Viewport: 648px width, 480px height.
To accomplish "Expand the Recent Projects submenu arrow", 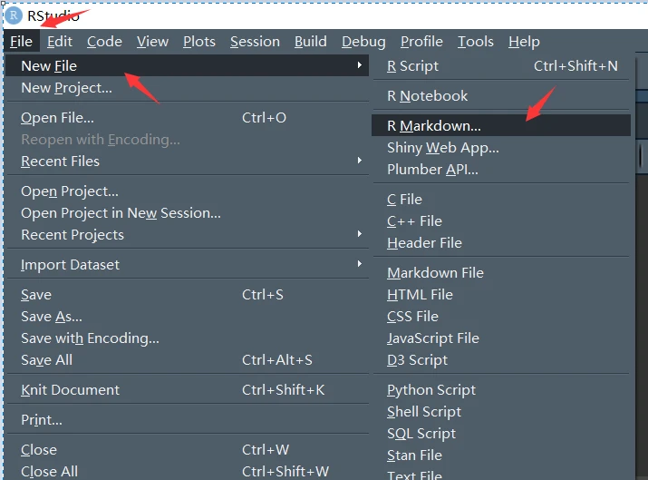I will point(359,234).
